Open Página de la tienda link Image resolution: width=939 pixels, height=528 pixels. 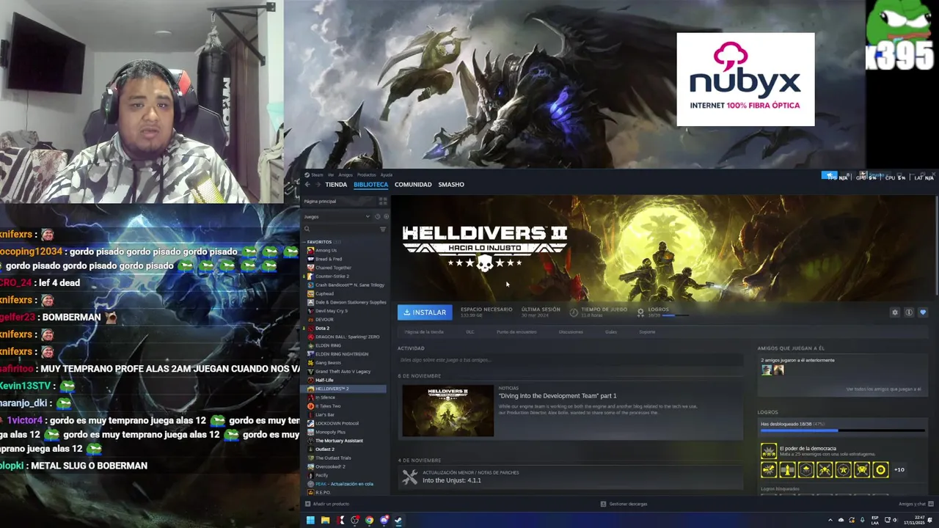[x=424, y=332]
